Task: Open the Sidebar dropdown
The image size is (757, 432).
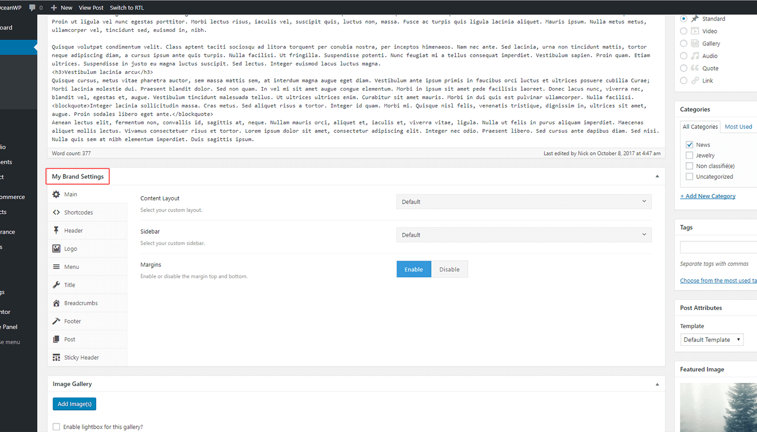Action: (523, 235)
